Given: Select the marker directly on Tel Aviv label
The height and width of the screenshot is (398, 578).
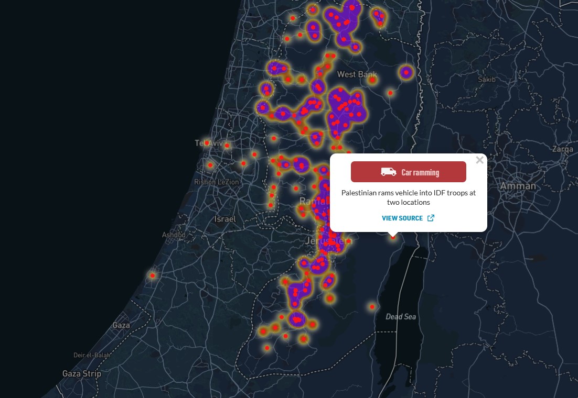Looking at the screenshot, I should (x=207, y=142).
